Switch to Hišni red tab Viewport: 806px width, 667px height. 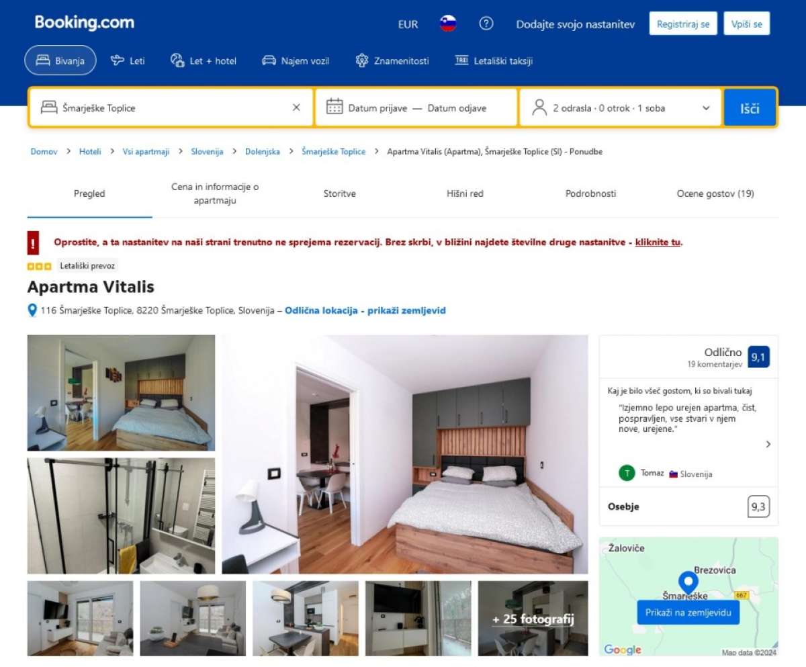(465, 193)
